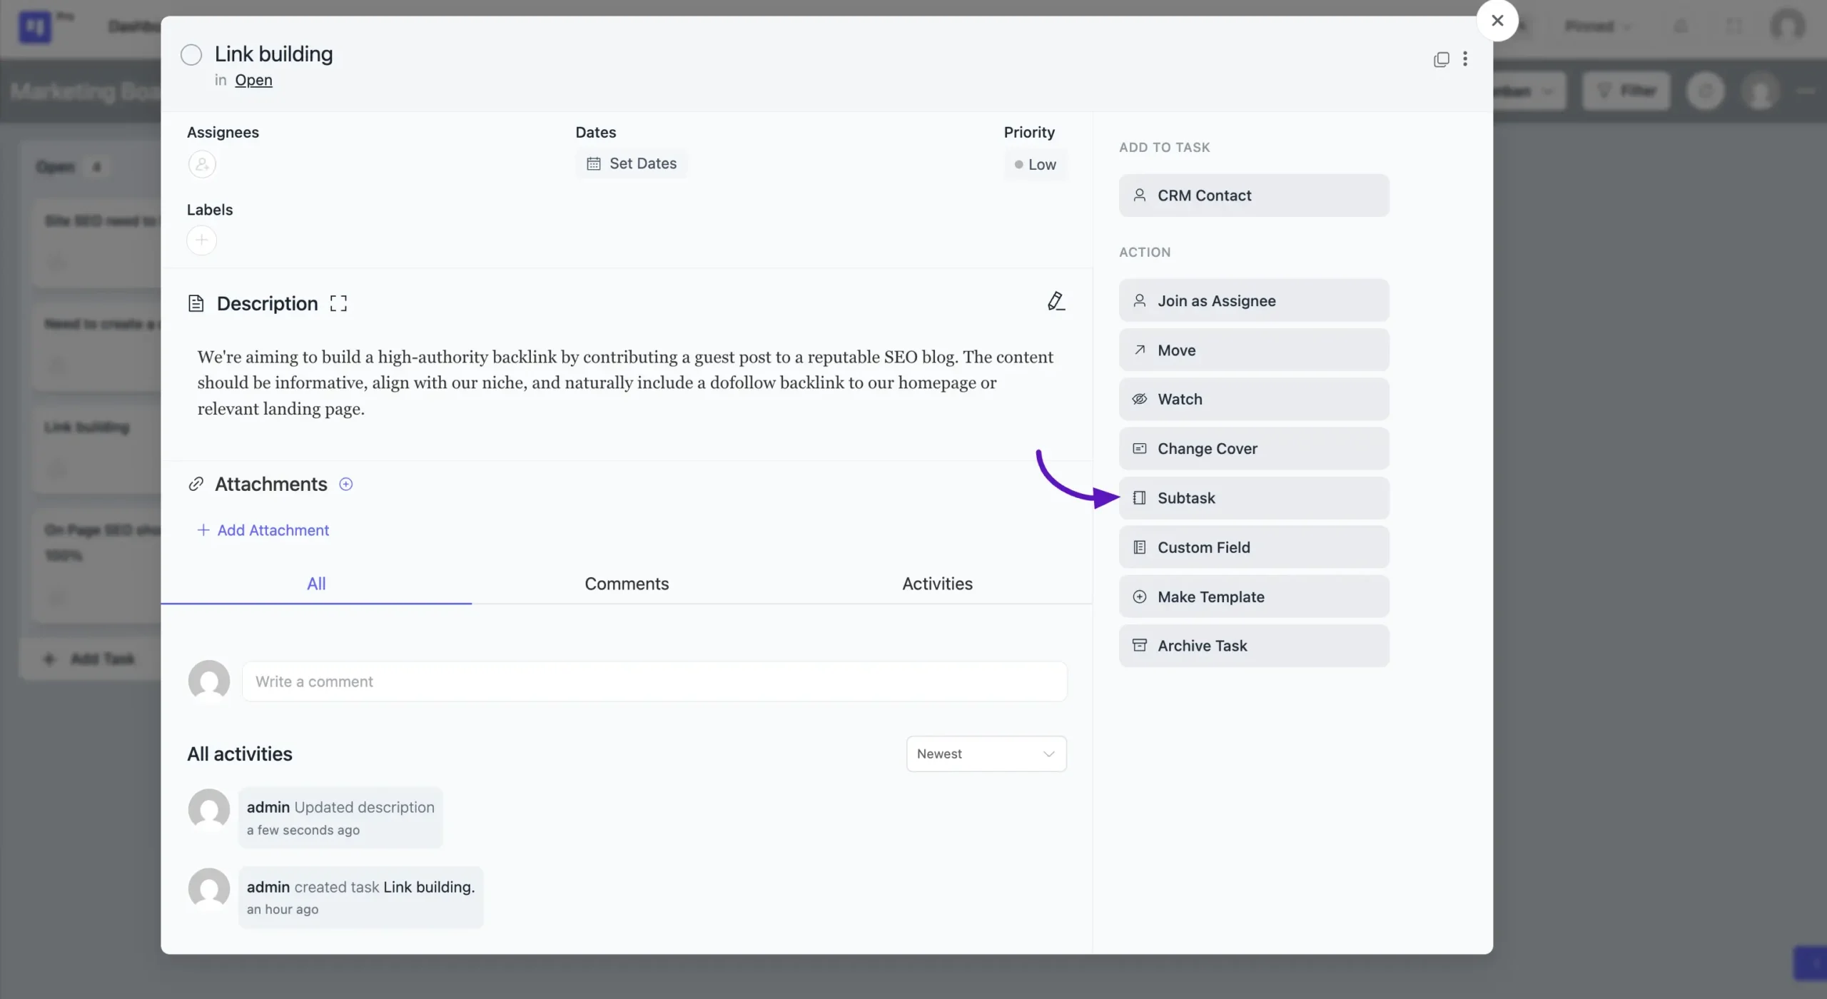Open the profile avatar at top right
Viewport: 1827px width, 999px height.
point(1788,26)
